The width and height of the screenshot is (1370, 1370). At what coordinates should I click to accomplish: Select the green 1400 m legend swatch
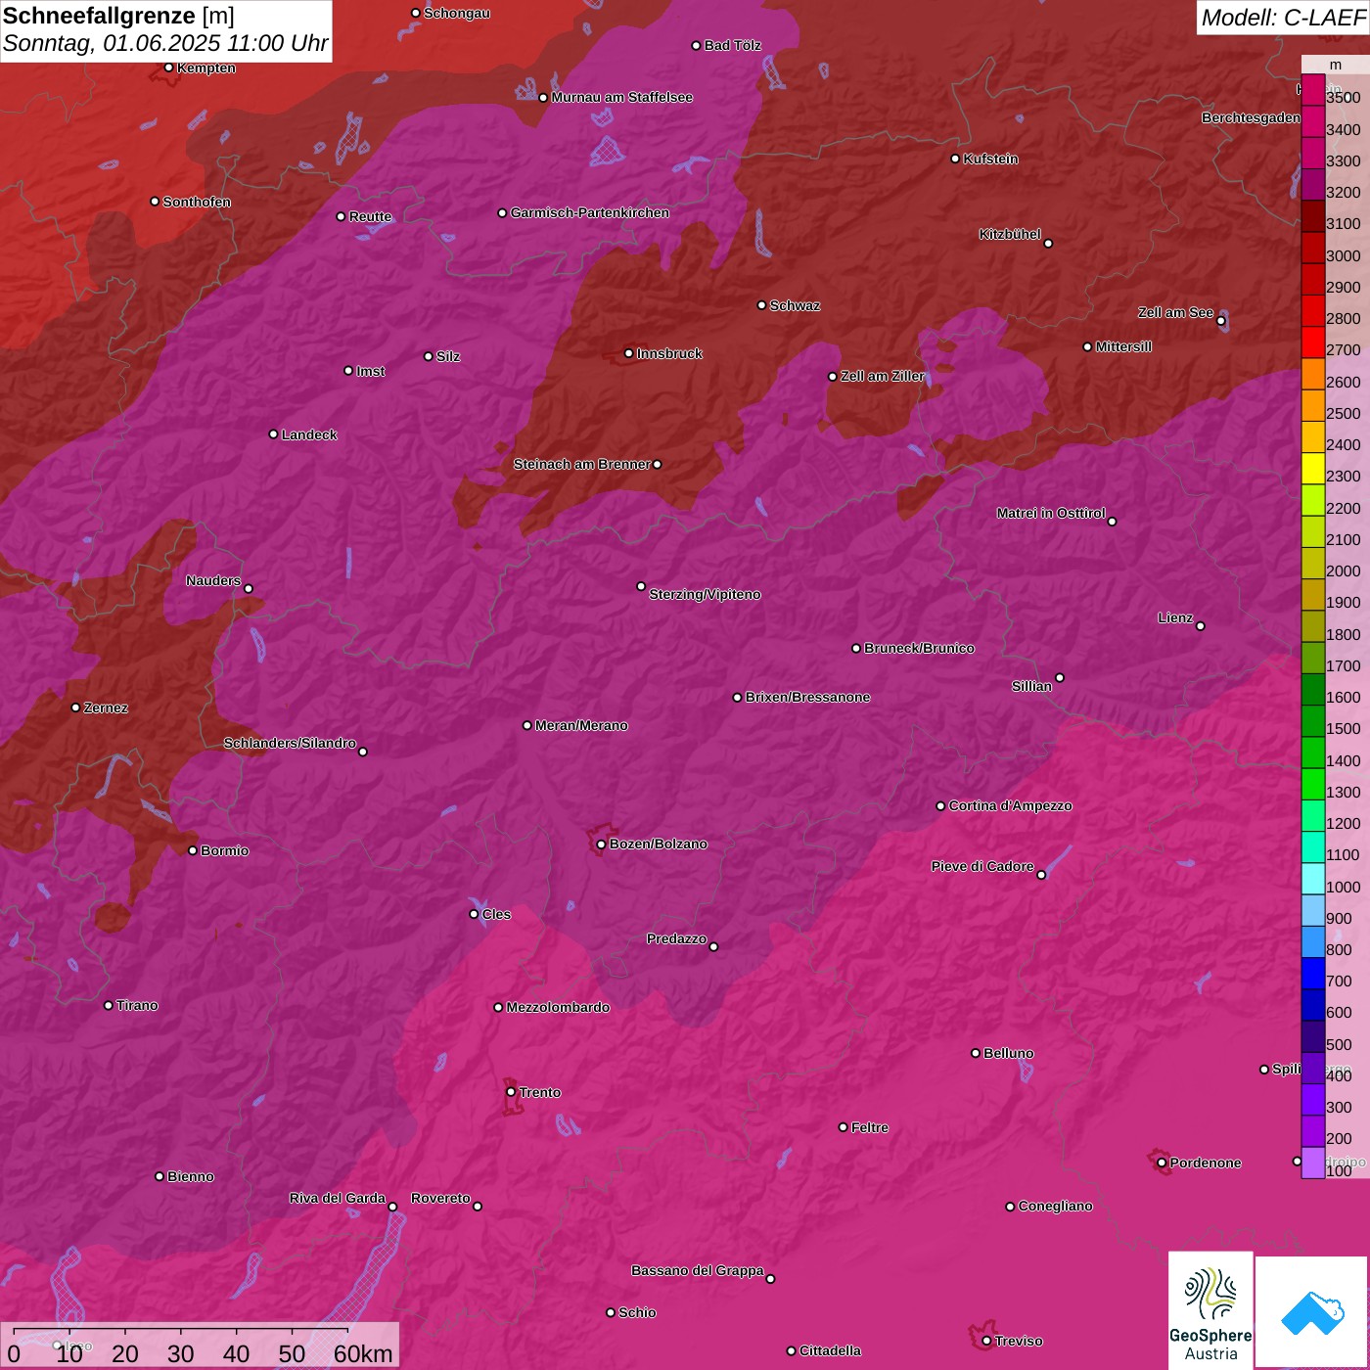(x=1312, y=753)
